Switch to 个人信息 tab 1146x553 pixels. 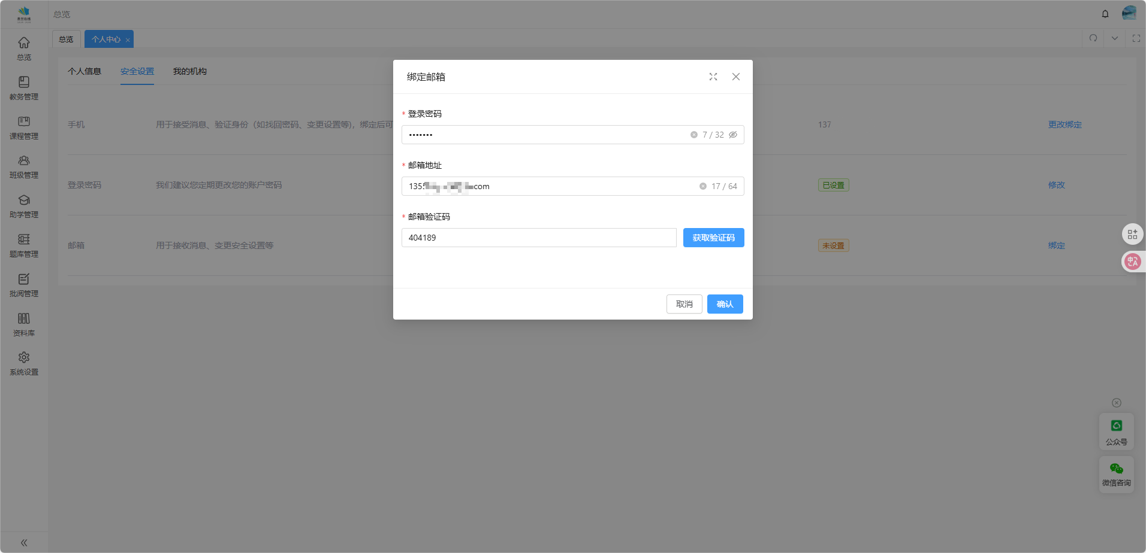(x=85, y=71)
